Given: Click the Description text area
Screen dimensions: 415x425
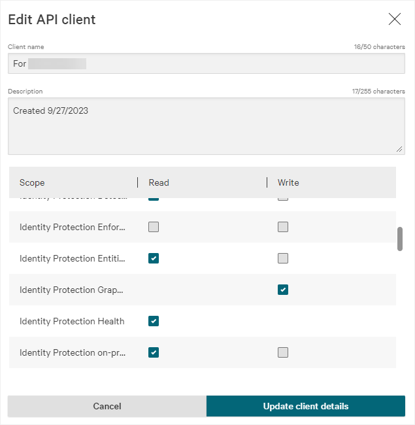Looking at the screenshot, I should coord(206,126).
